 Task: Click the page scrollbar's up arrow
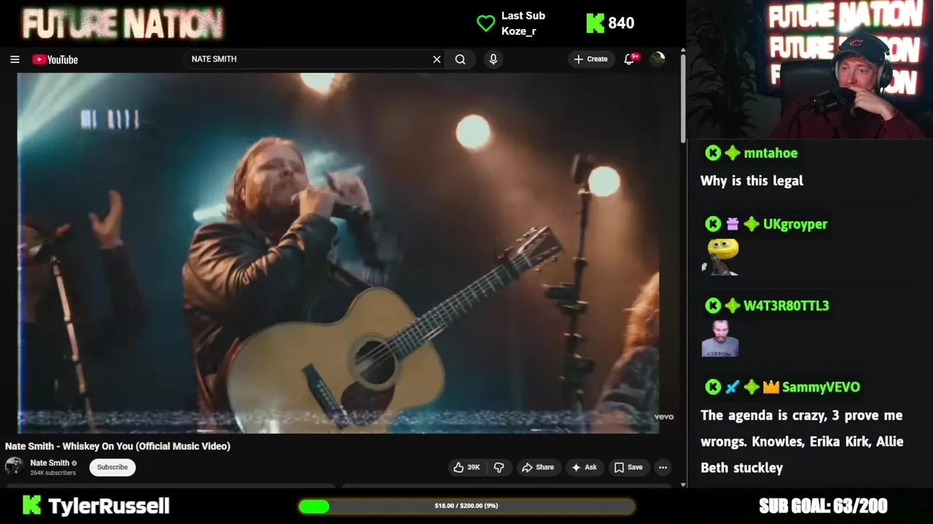(683, 51)
